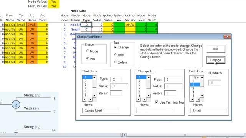Click Start Node list scroll up arrow
The height and width of the screenshot is (138, 246).
(94, 77)
